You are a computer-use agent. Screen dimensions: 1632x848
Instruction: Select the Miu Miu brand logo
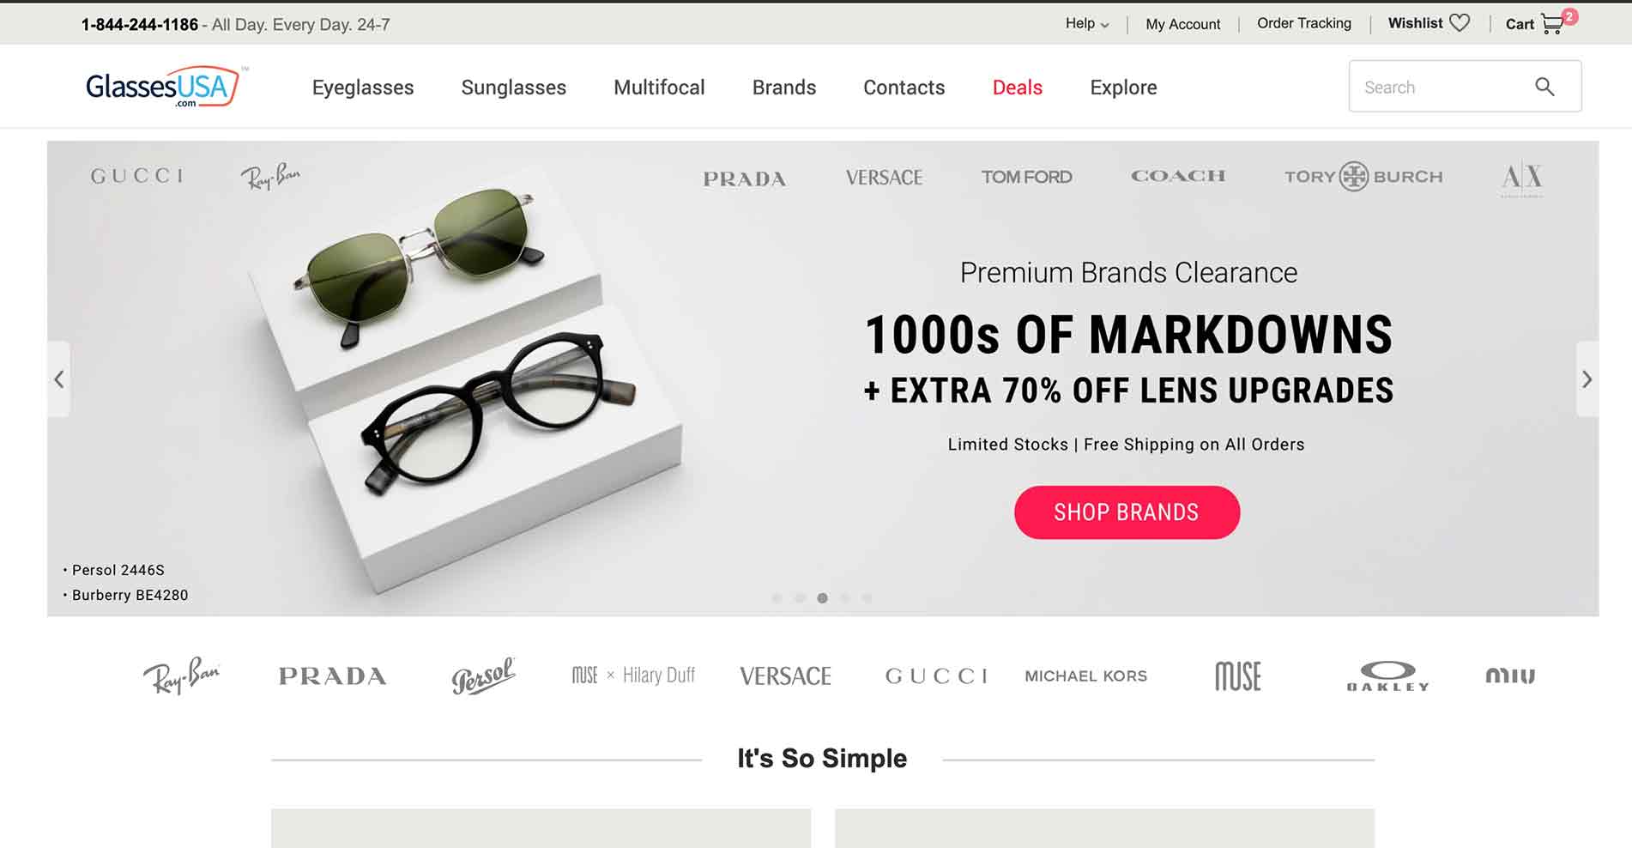coord(1510,675)
